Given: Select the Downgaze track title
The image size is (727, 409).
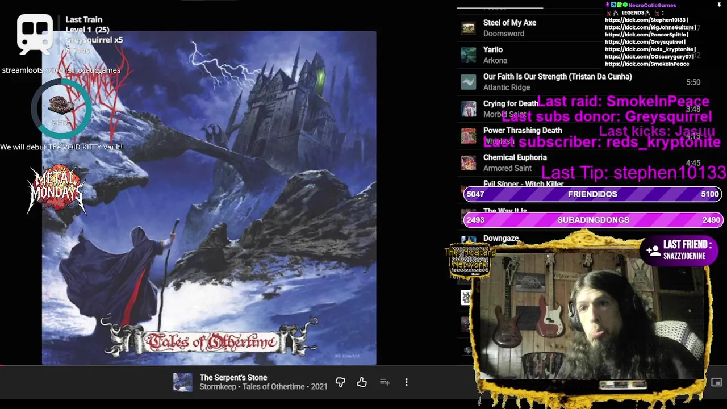Looking at the screenshot, I should pos(501,239).
